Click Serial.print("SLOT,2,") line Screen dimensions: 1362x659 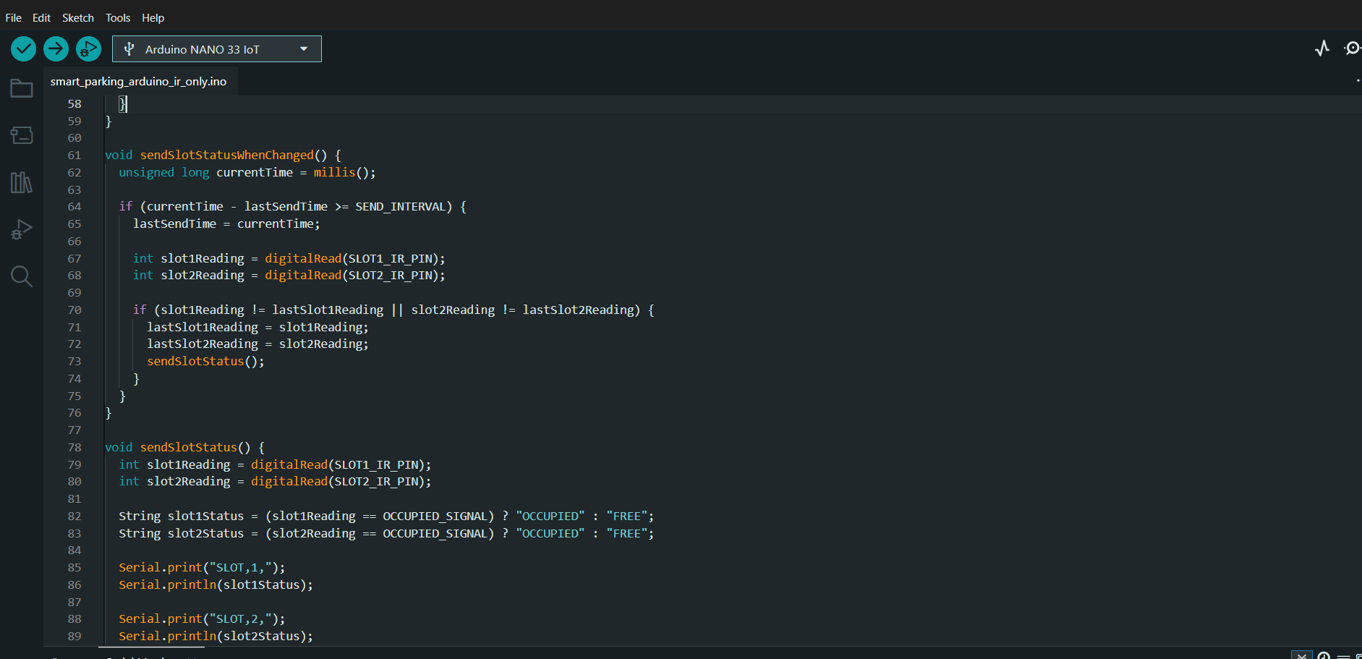tap(203, 619)
